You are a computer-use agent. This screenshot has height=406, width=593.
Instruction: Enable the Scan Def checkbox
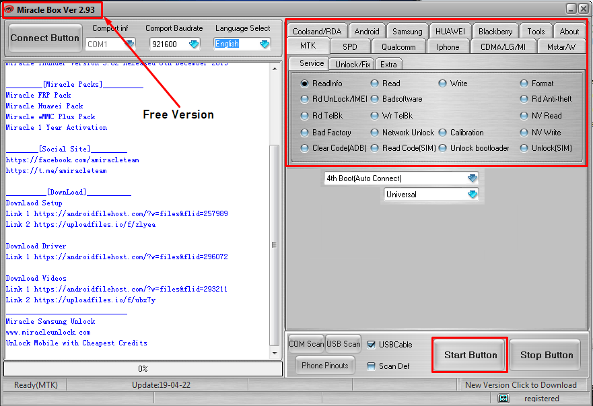pos(372,366)
